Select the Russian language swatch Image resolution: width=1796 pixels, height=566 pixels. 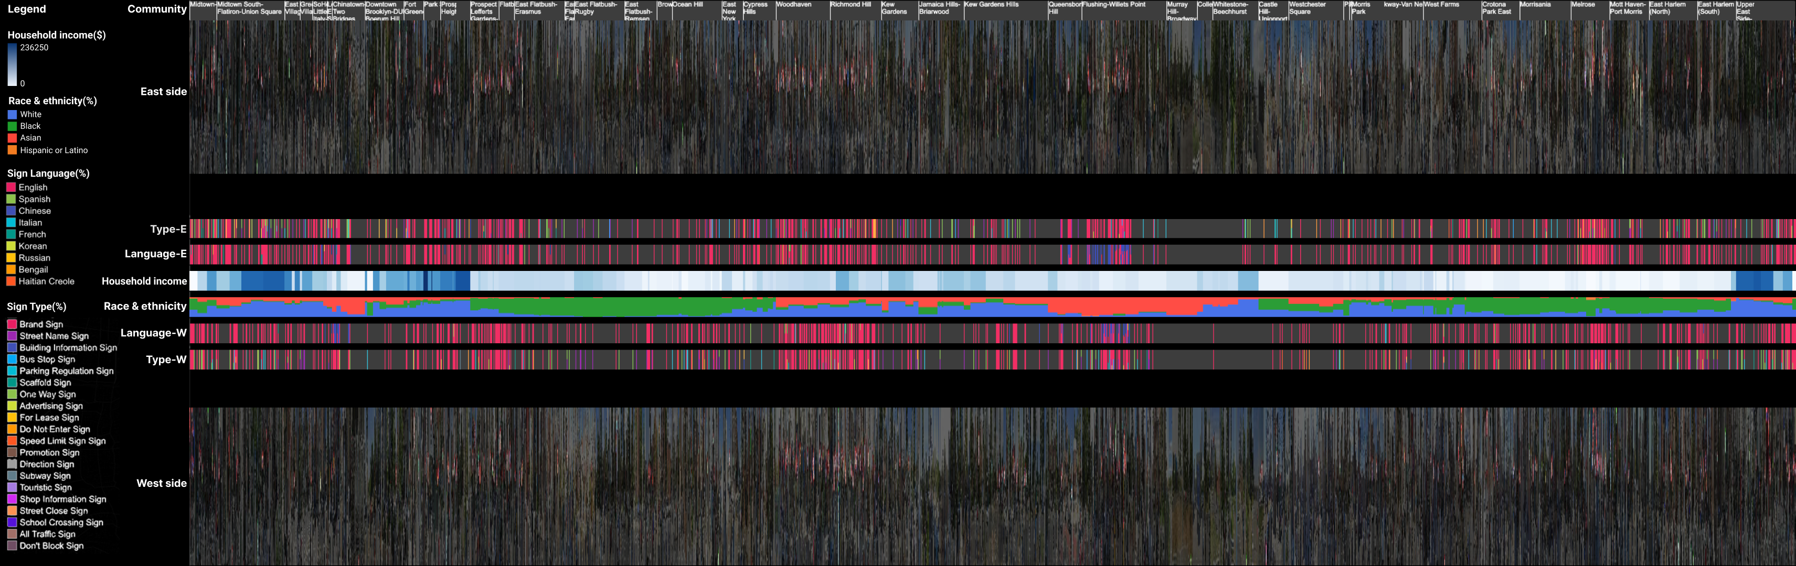11,258
